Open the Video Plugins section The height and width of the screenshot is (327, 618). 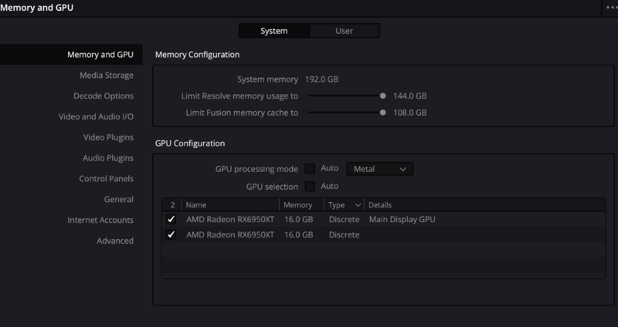(108, 137)
